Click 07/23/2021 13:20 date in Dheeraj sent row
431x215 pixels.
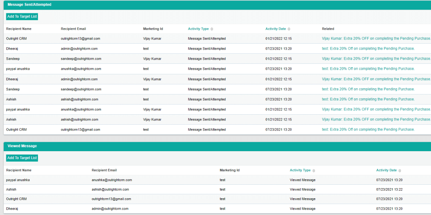[279, 49]
